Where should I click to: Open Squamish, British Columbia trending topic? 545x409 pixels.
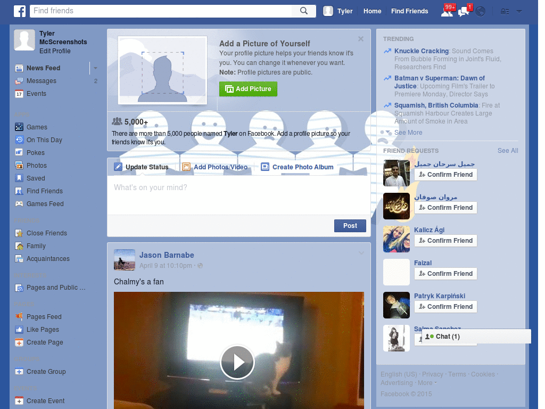pyautogui.click(x=436, y=105)
